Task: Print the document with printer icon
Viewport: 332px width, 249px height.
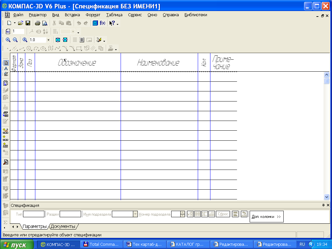Action: click(38, 23)
